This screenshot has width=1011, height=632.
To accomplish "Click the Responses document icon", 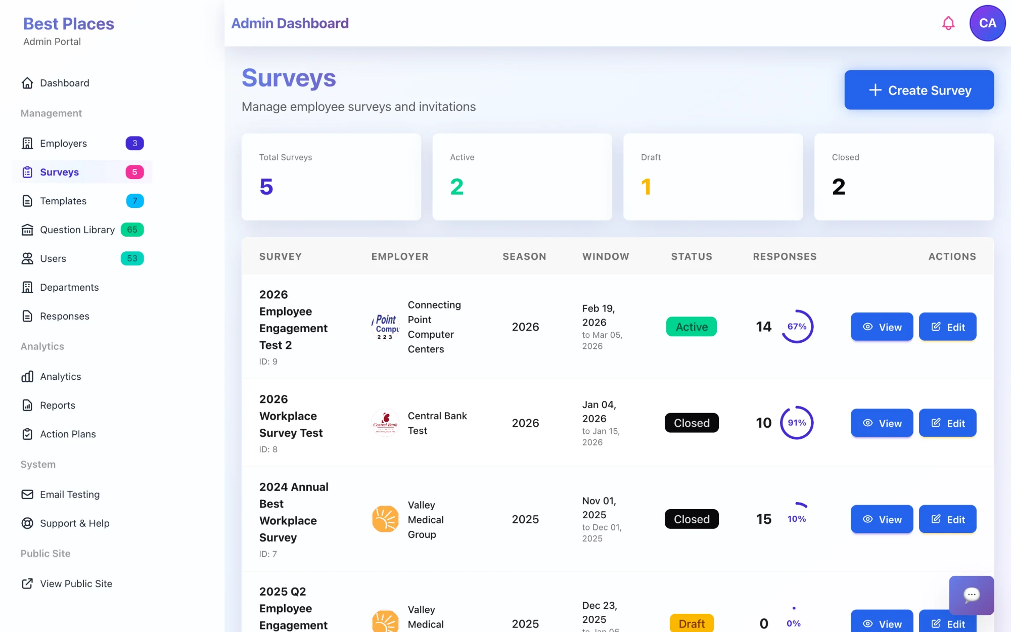I will point(27,317).
